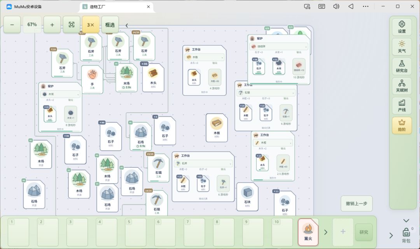Open the 勋阶 rank panel
The height and width of the screenshot is (249, 420).
(401, 125)
